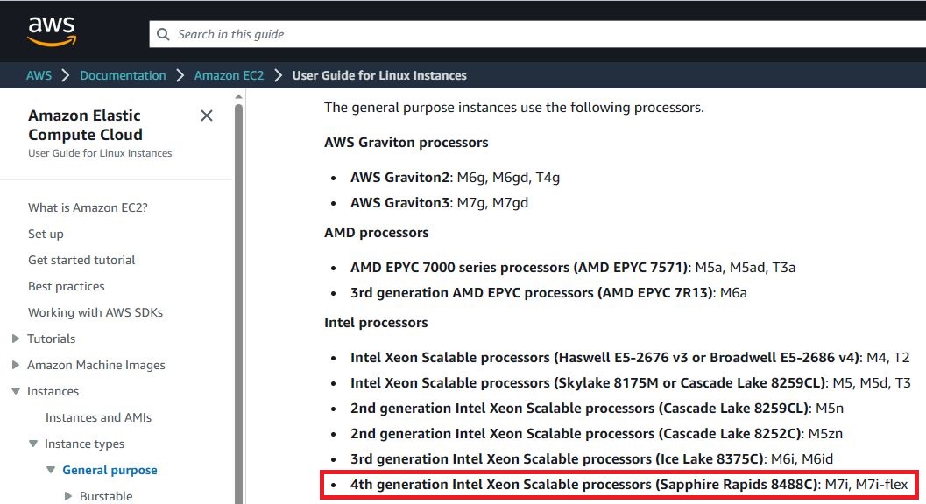Open the Amazon EC2 breadcrumb link
Screen dimensions: 926x504
(x=229, y=75)
